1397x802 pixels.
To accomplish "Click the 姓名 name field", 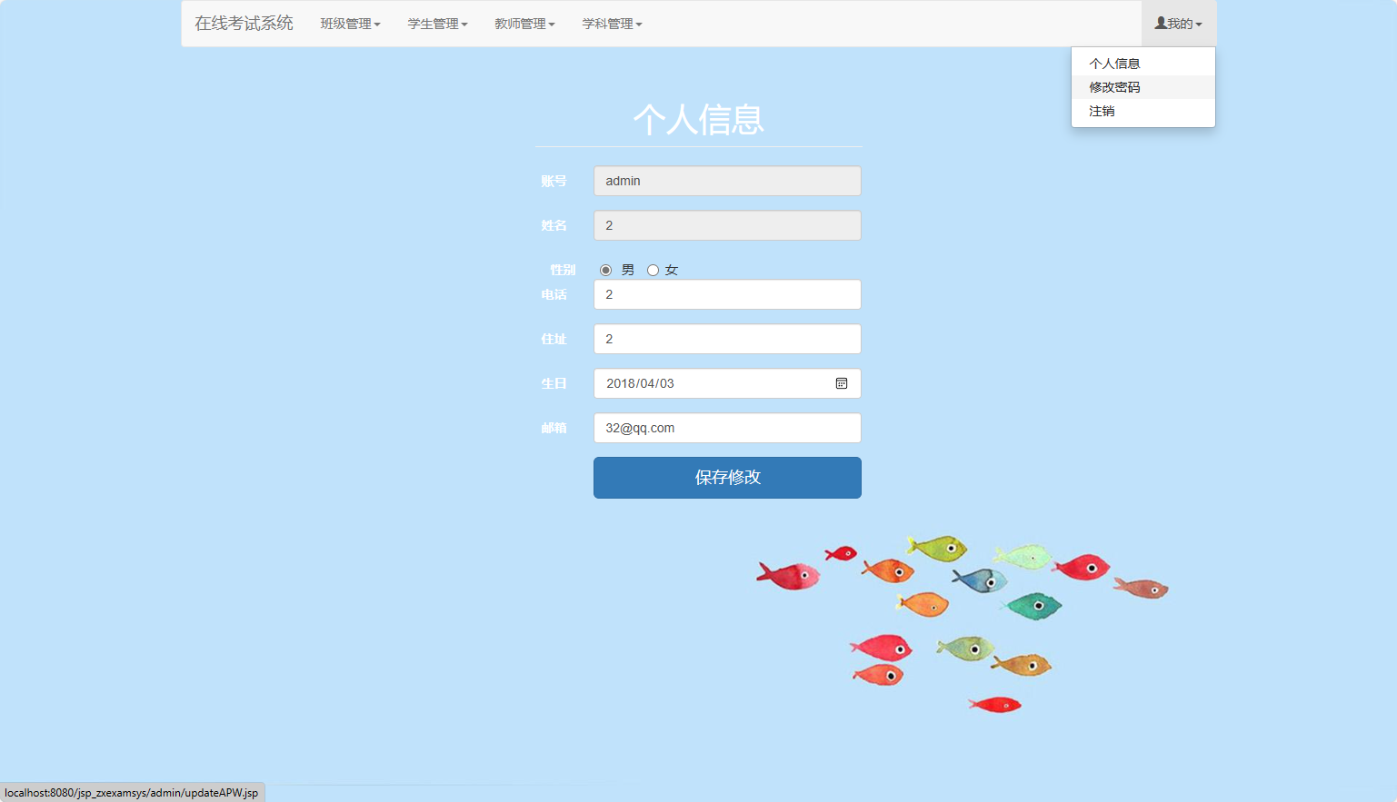I will [x=726, y=225].
